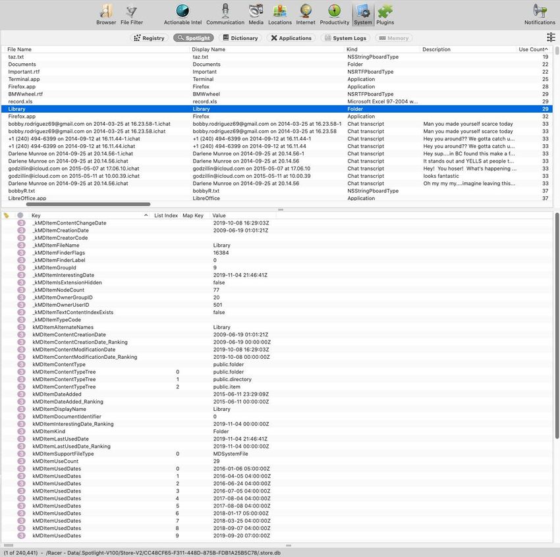The height and width of the screenshot is (557, 560).
Task: Select the kMDItemDateAdded key row
Action: 277,394
